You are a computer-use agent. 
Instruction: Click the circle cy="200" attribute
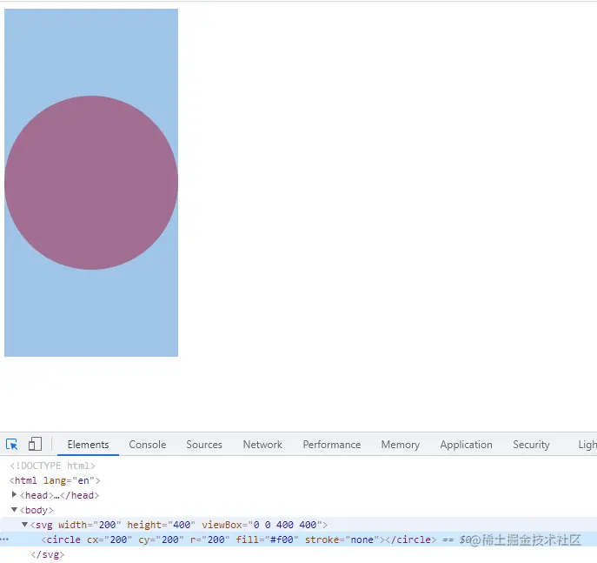161,540
